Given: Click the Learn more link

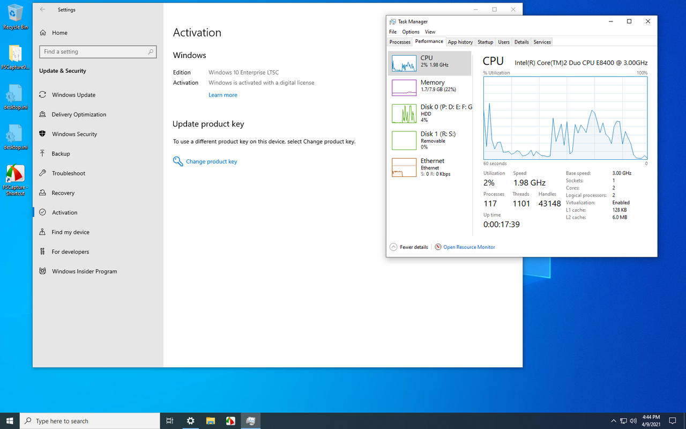Looking at the screenshot, I should 223,95.
